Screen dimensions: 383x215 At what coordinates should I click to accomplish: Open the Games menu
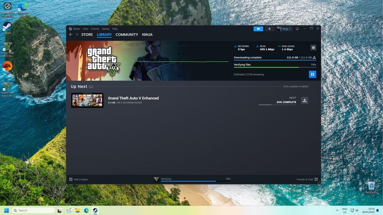pos(106,29)
